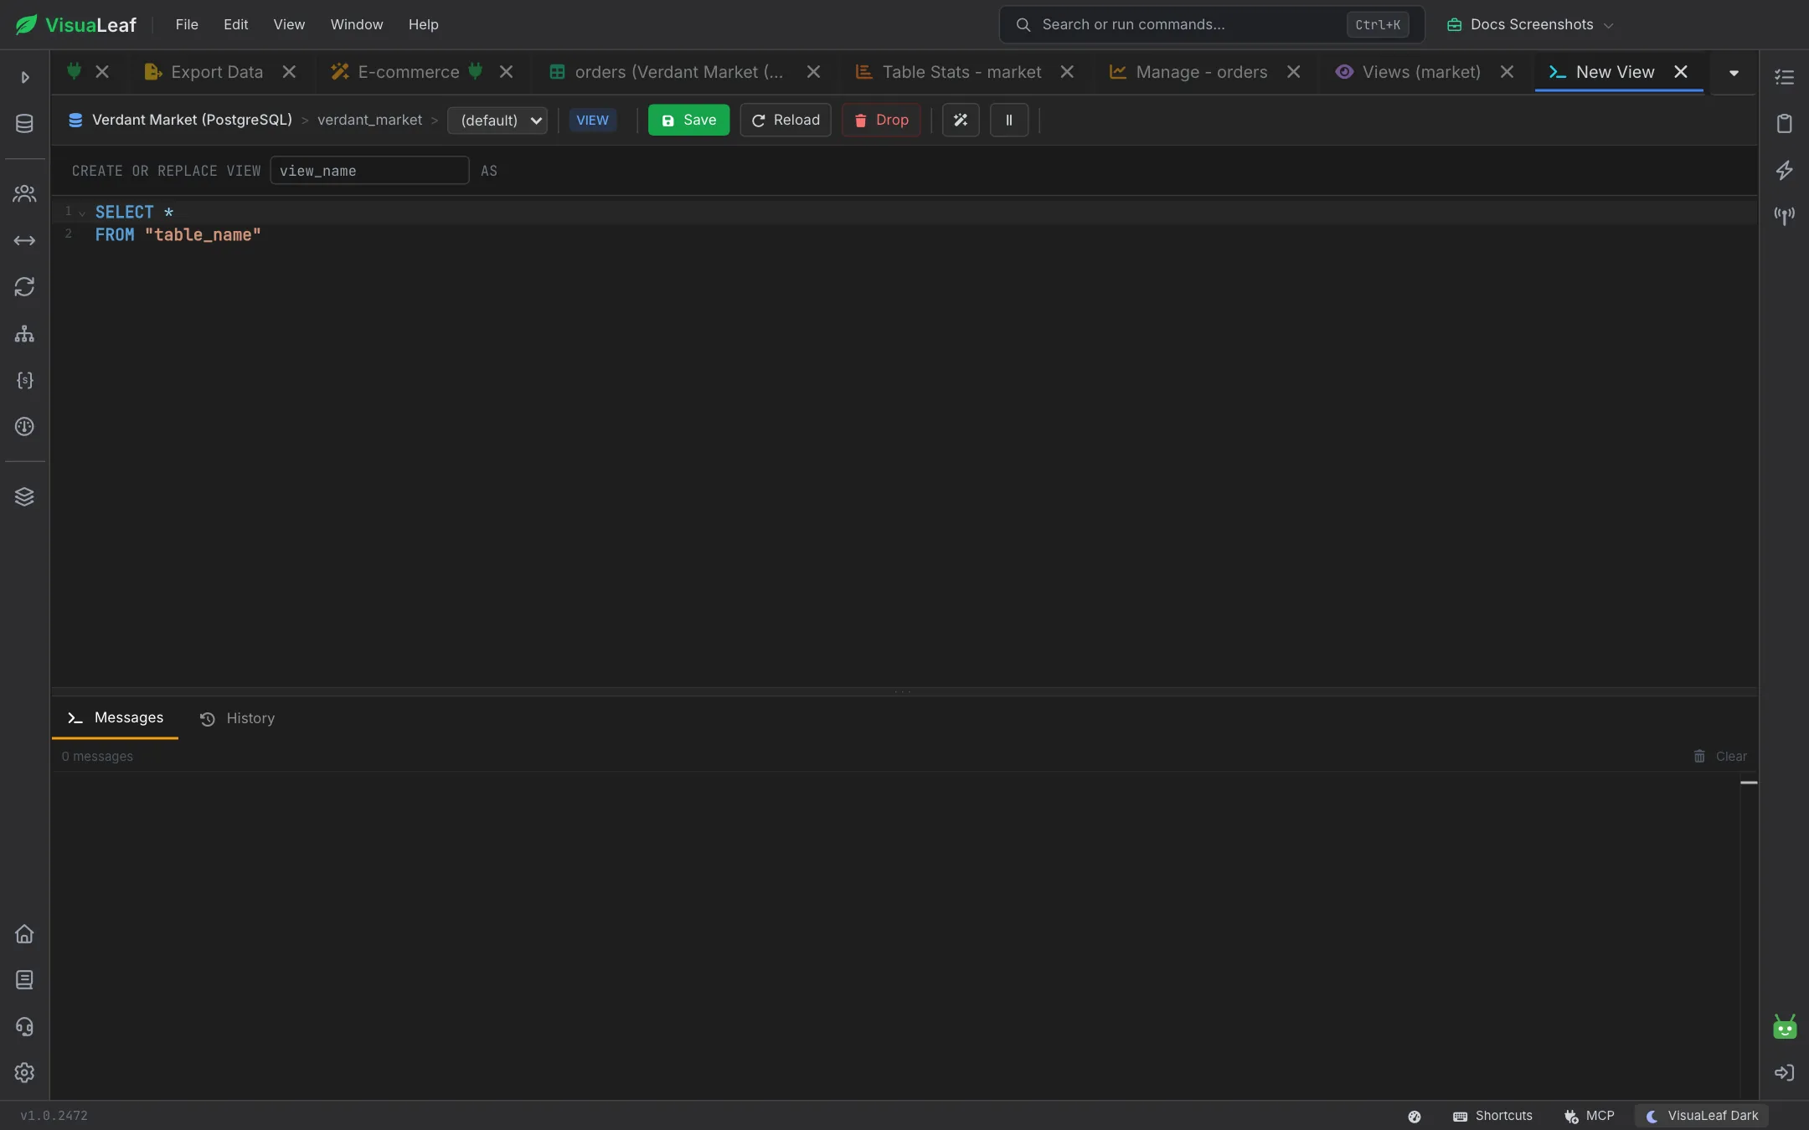Viewport: 1809px width, 1130px height.
Task: Click the users group sidebar icon
Action: 24,194
